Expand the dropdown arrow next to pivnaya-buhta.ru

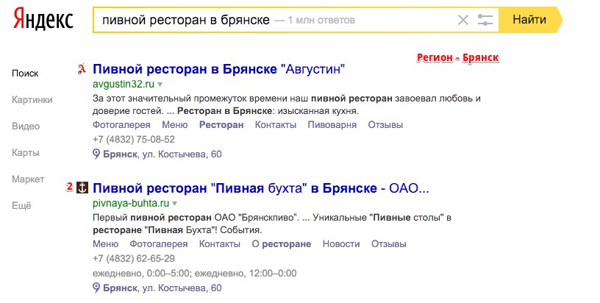tap(174, 203)
